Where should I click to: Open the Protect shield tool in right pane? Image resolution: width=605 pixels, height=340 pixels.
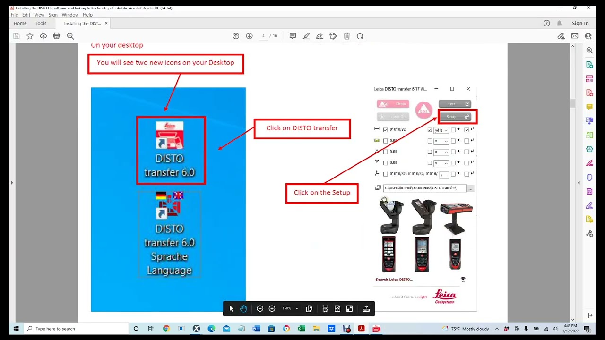[589, 177]
